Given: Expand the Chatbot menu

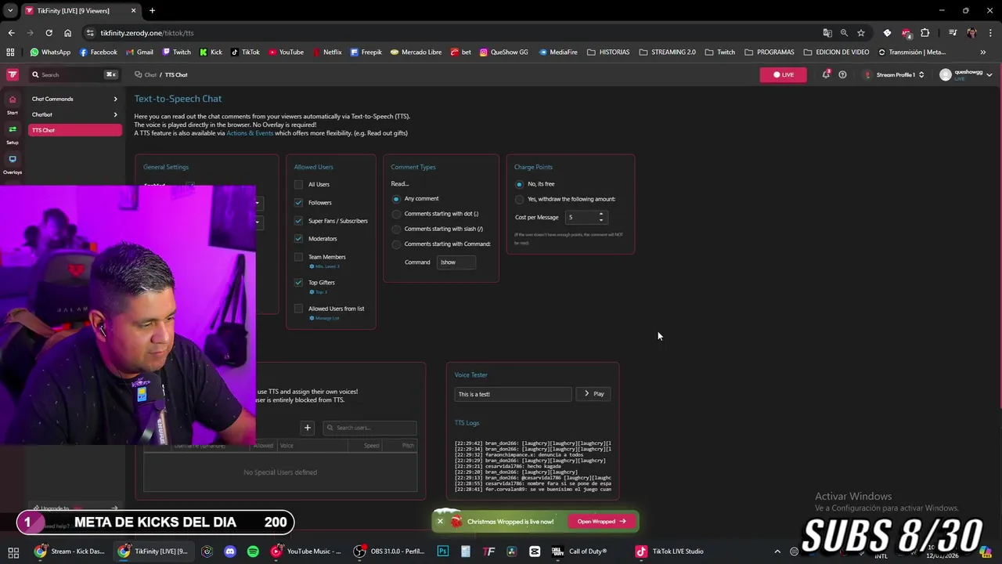Looking at the screenshot, I should click(x=74, y=114).
